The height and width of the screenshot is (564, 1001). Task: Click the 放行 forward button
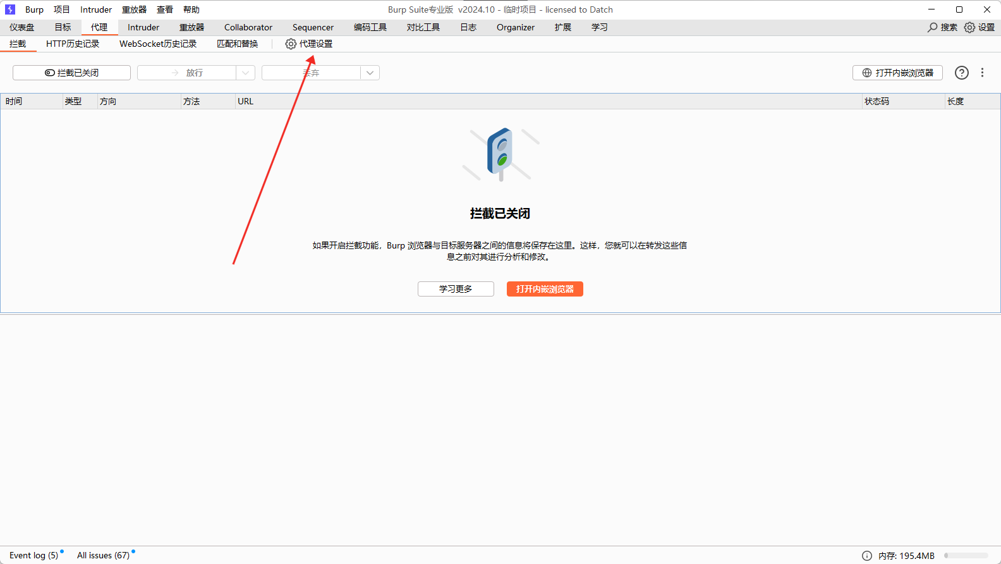(x=186, y=73)
